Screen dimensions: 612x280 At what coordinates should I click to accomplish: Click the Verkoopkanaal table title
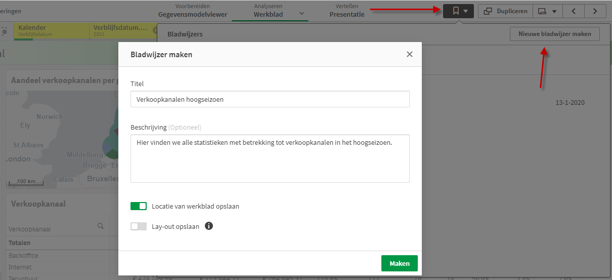pos(38,204)
